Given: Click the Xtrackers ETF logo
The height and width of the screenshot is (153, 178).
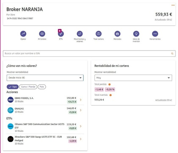Looking at the screenshot, I should click(11, 139).
